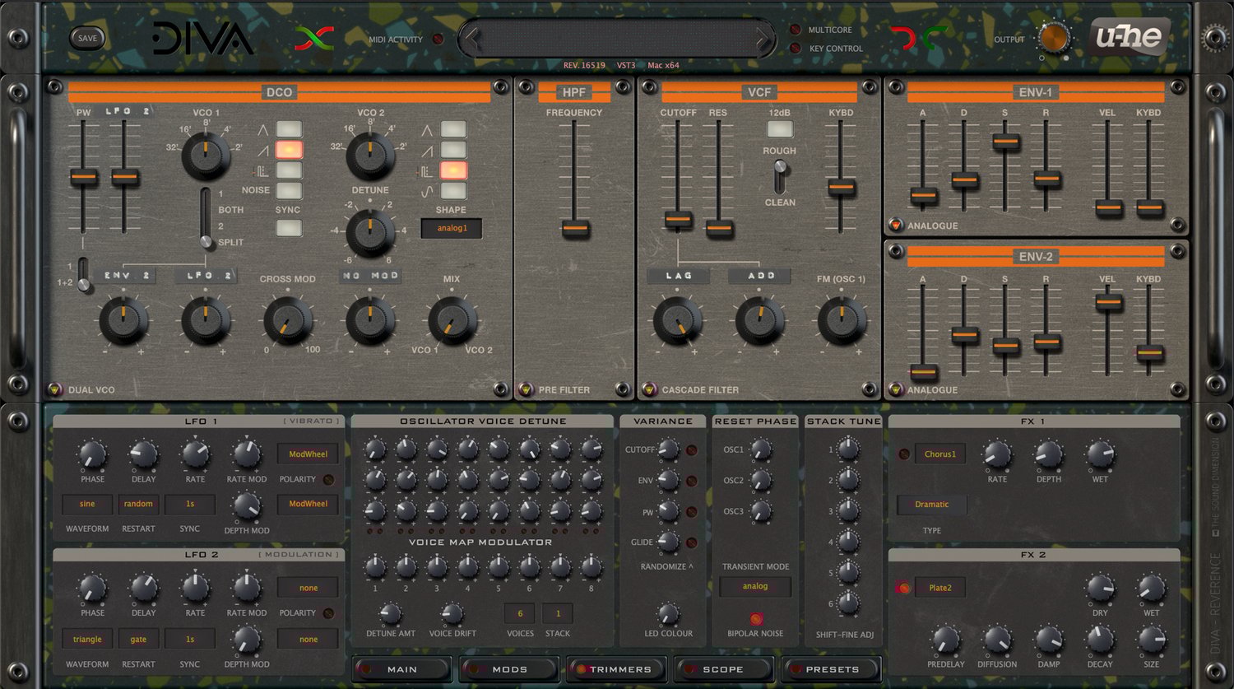Image resolution: width=1234 pixels, height=689 pixels.
Task: Click the OUTPUT volume knob
Action: 1054,38
